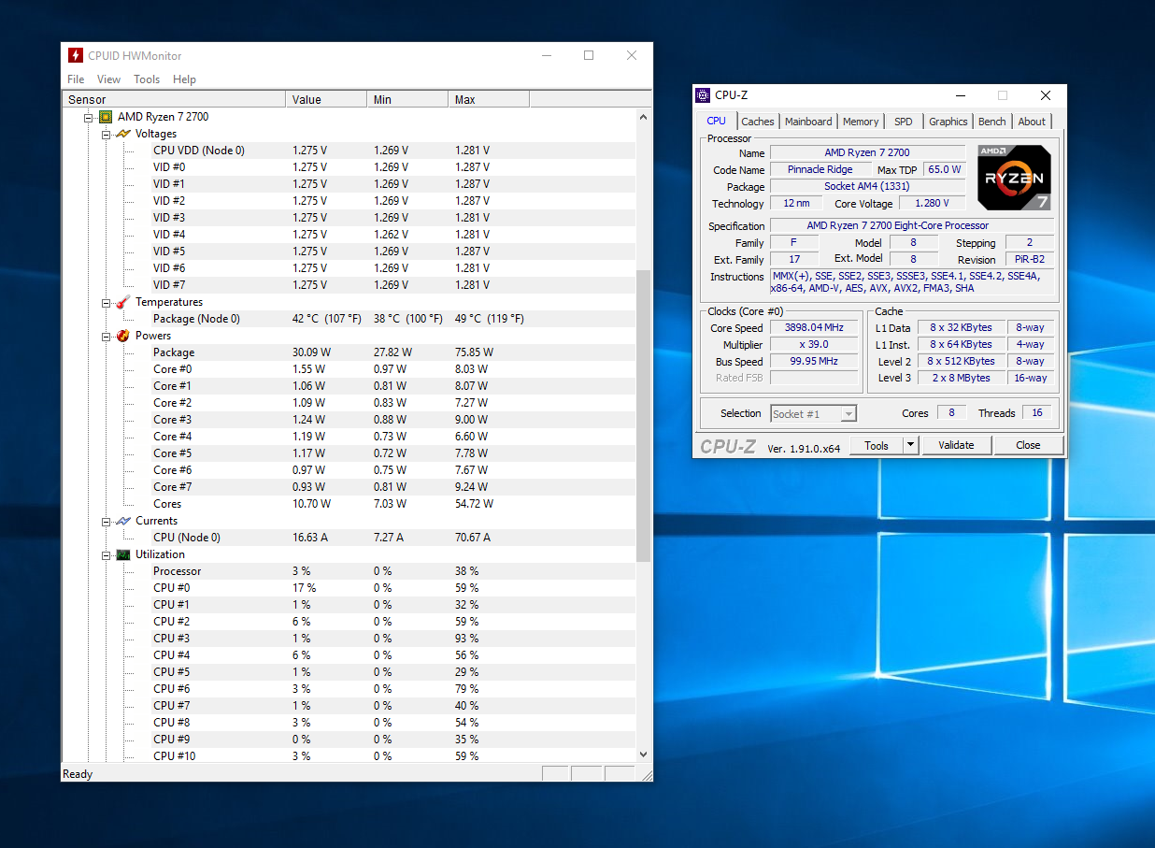Click the Socket AM4 (1331) package field
The image size is (1155, 848).
coord(867,186)
